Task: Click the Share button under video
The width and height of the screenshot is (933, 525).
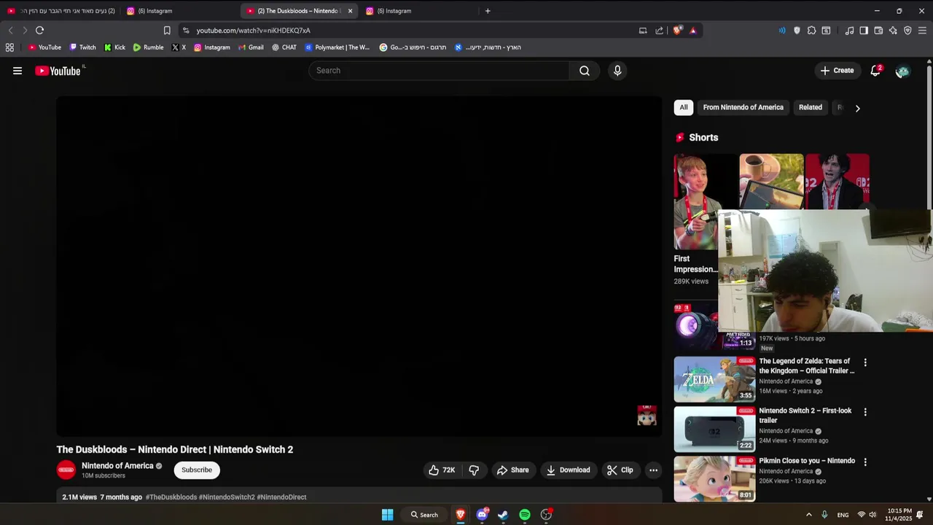Action: pos(512,470)
